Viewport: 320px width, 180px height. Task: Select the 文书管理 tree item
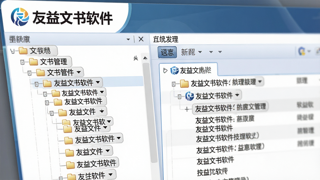click(x=53, y=62)
